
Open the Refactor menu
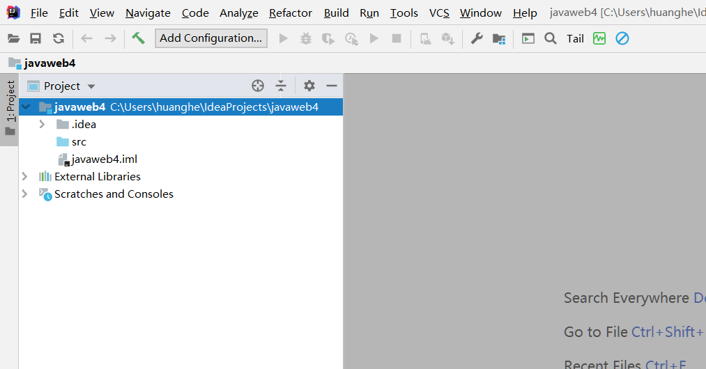pos(291,13)
